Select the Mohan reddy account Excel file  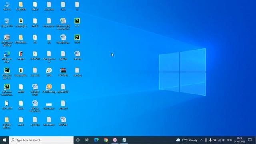[x=63, y=24]
